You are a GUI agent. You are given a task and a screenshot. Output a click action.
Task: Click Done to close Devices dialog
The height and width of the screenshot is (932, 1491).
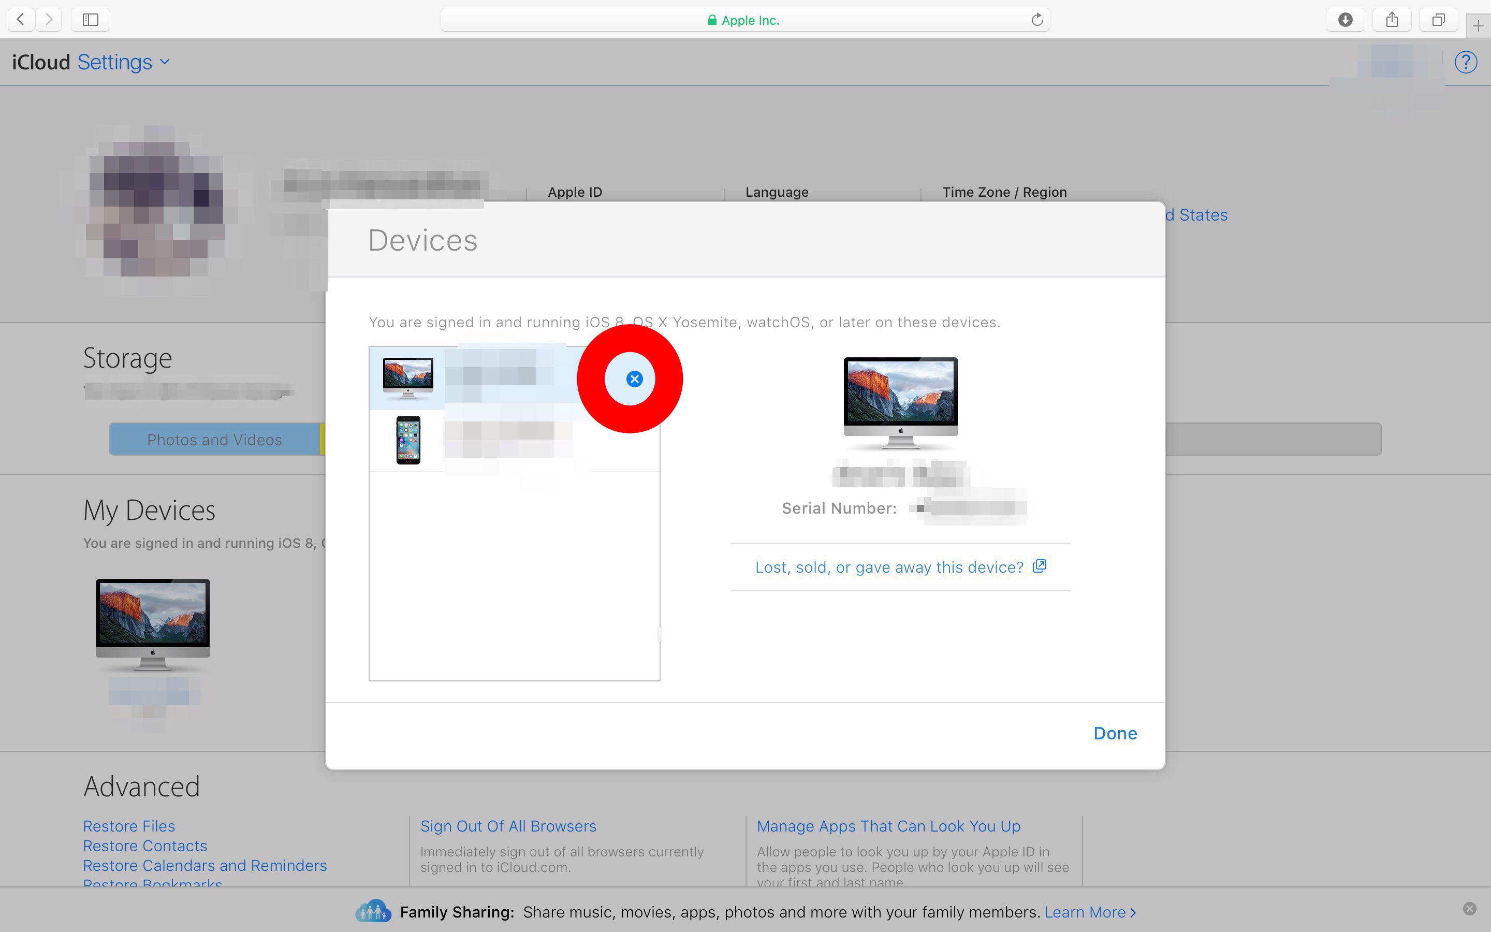pyautogui.click(x=1115, y=734)
